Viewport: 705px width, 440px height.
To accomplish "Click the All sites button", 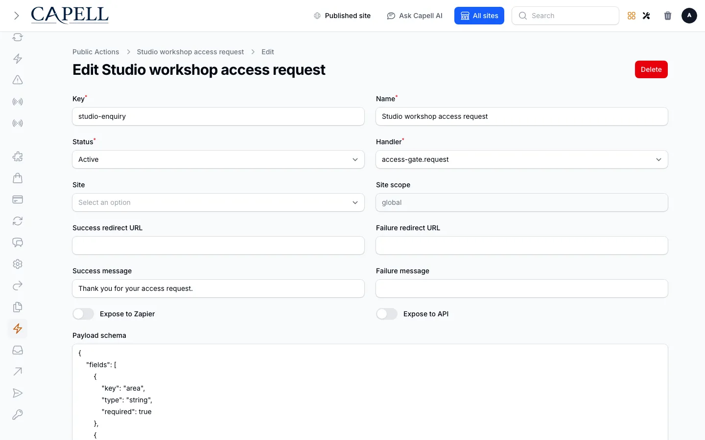I will pos(479,16).
